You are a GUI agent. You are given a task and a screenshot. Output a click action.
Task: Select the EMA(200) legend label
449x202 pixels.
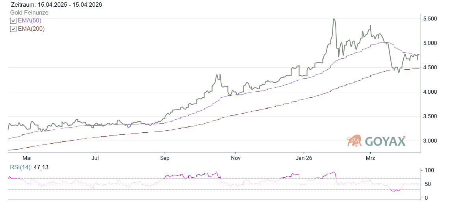(31, 29)
